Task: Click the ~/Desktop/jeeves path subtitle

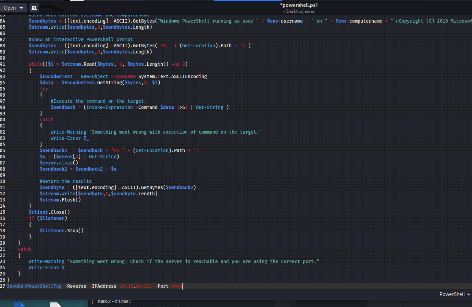Action: click(299, 11)
